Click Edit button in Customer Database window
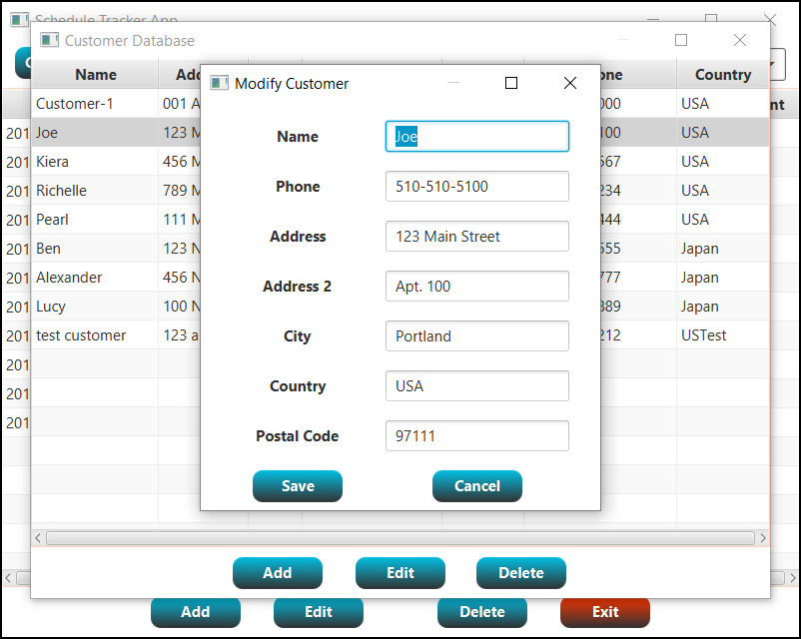 (400, 572)
